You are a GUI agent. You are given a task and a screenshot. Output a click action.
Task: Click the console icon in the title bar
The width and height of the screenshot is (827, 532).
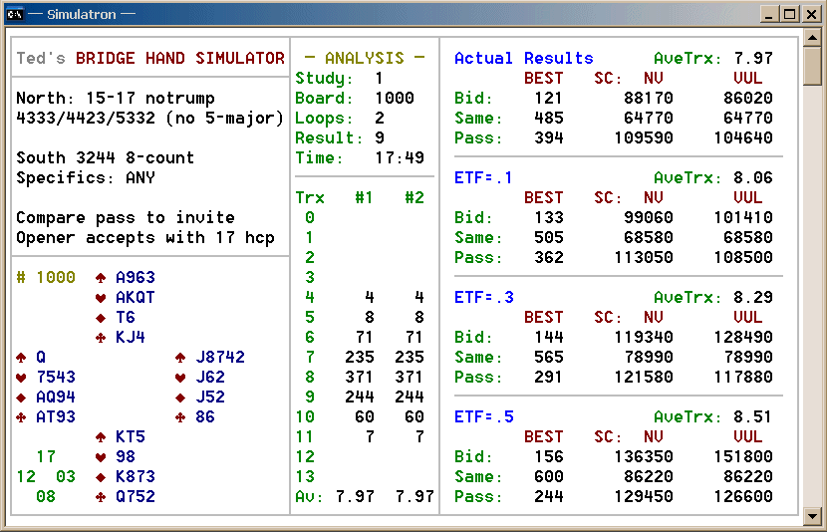pyautogui.click(x=15, y=14)
